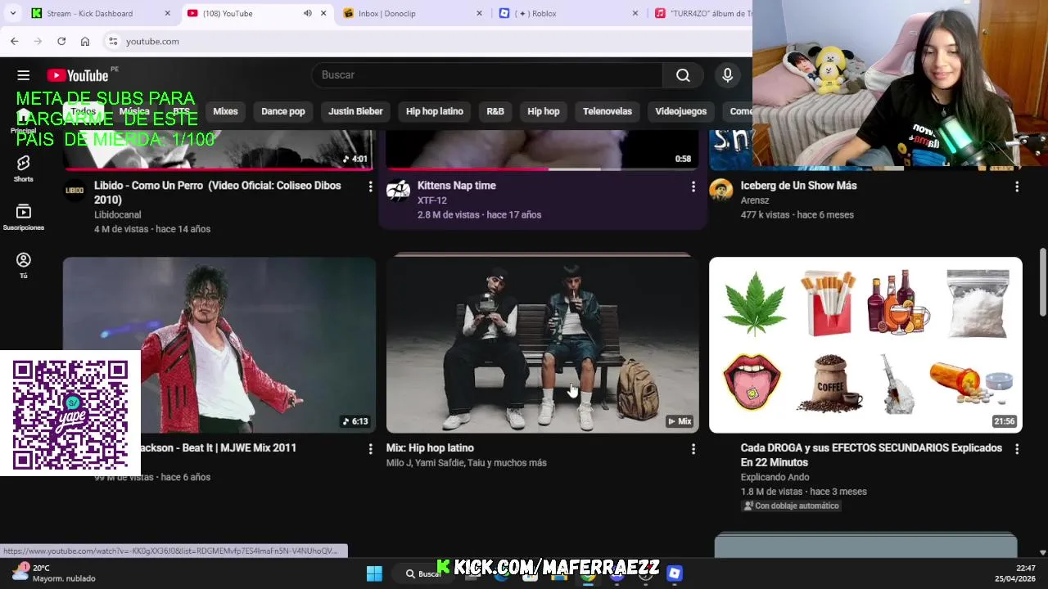
Task: Go to browser home page icon
Action: click(85, 41)
